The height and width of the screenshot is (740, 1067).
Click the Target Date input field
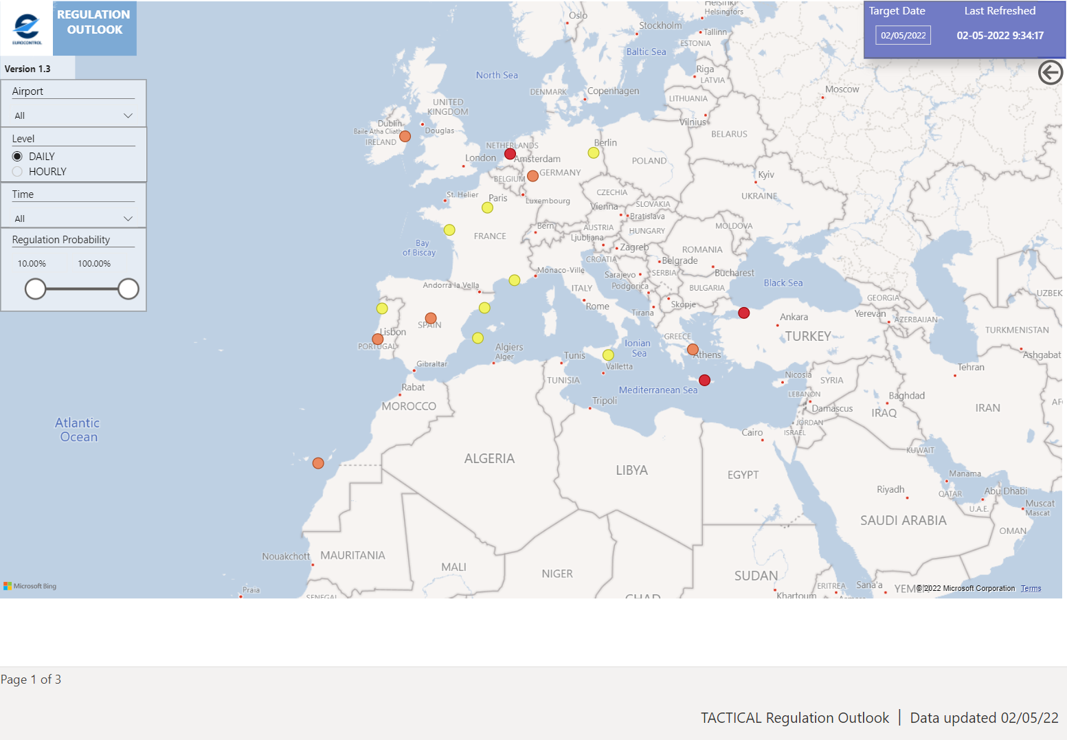pyautogui.click(x=903, y=36)
